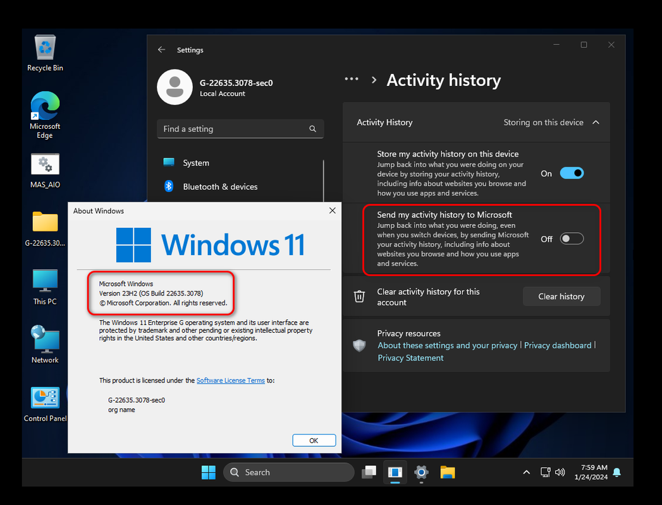Click the Activity History header row
Viewport: 662px width, 505px height.
pos(476,122)
